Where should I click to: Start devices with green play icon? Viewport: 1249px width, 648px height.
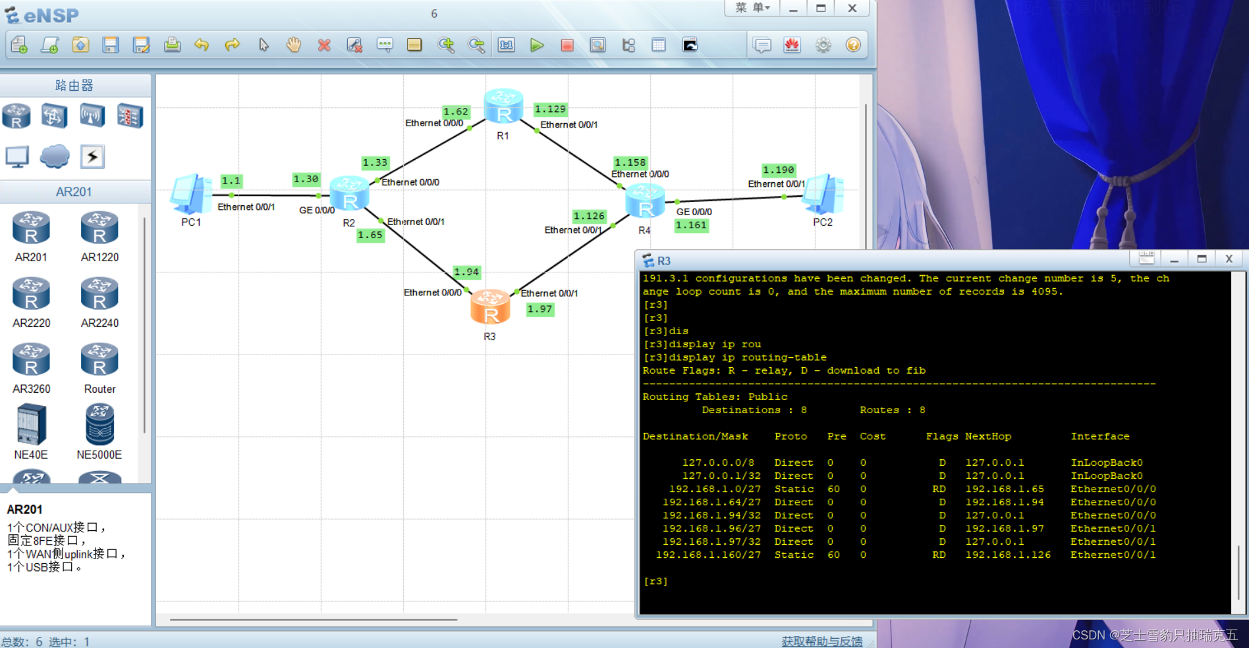tap(537, 45)
